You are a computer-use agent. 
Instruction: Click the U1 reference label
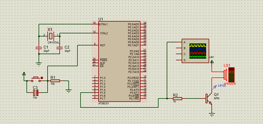click(101, 19)
